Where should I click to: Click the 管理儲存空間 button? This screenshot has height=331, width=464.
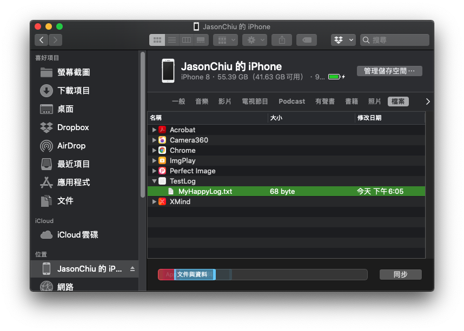click(x=389, y=71)
